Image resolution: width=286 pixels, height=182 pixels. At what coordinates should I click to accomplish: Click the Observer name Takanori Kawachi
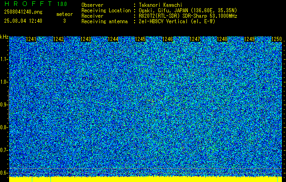click(x=161, y=5)
